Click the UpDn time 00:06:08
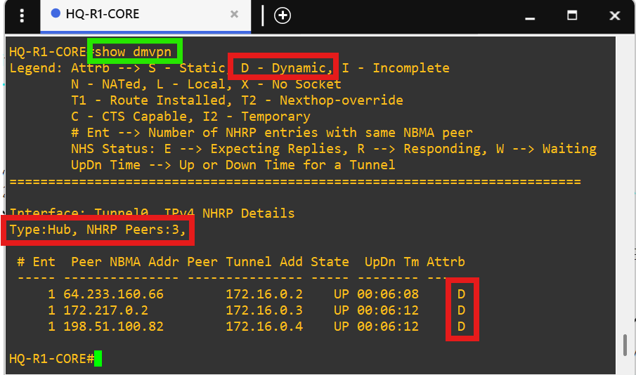Screen dimensions: 636x375 pyautogui.click(x=388, y=294)
